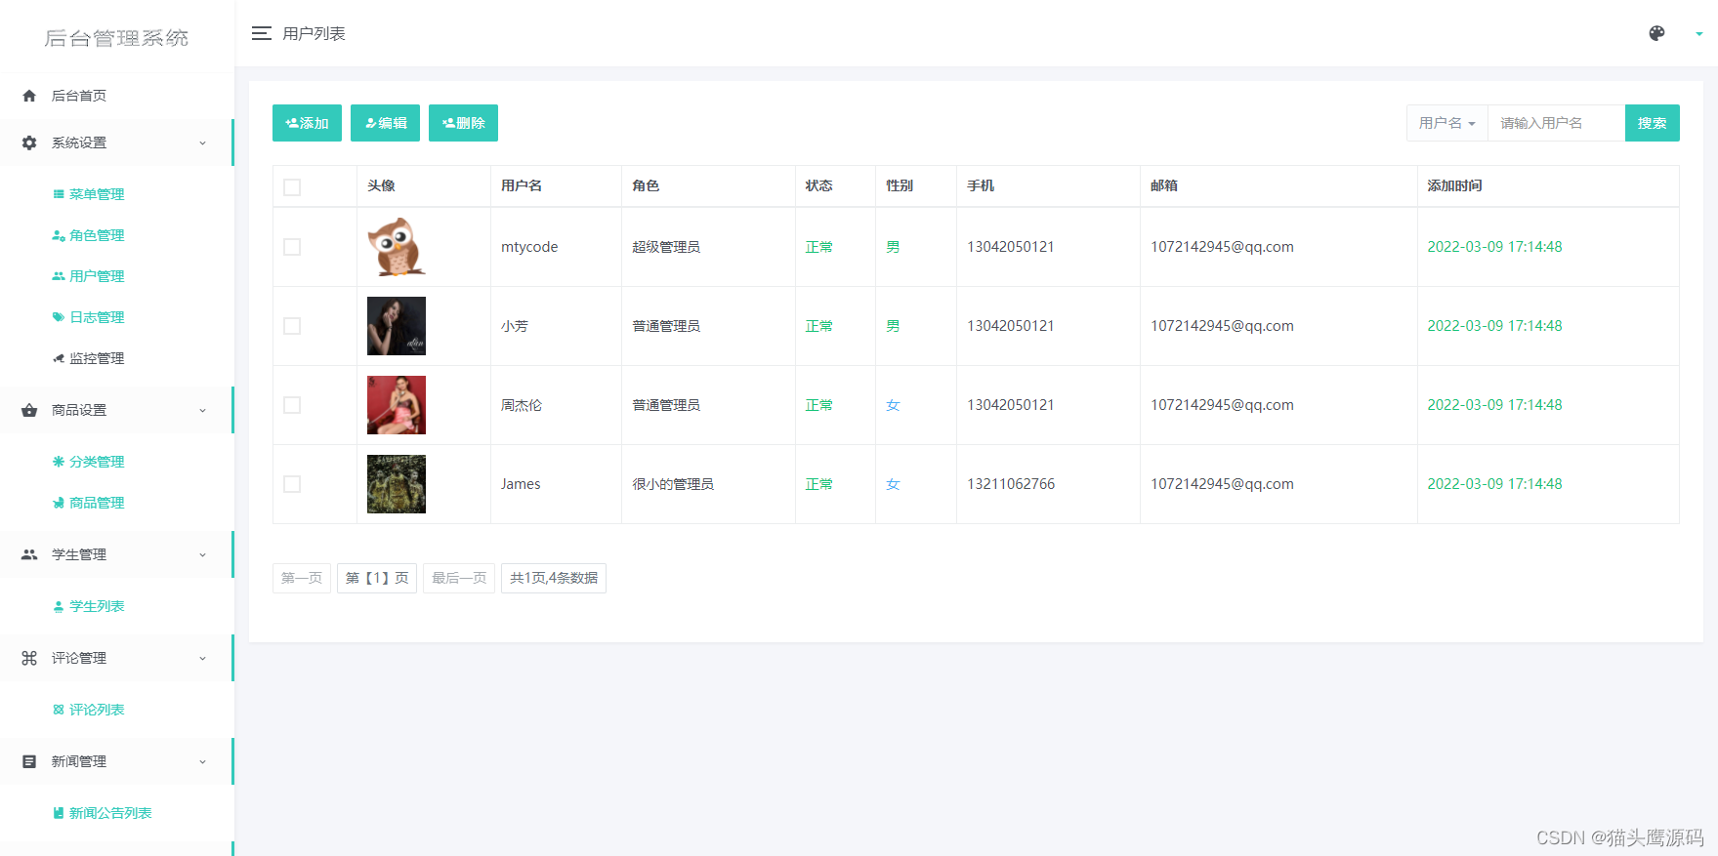This screenshot has width=1718, height=856.
Task: Click username cell mtycode
Action: pyautogui.click(x=529, y=247)
